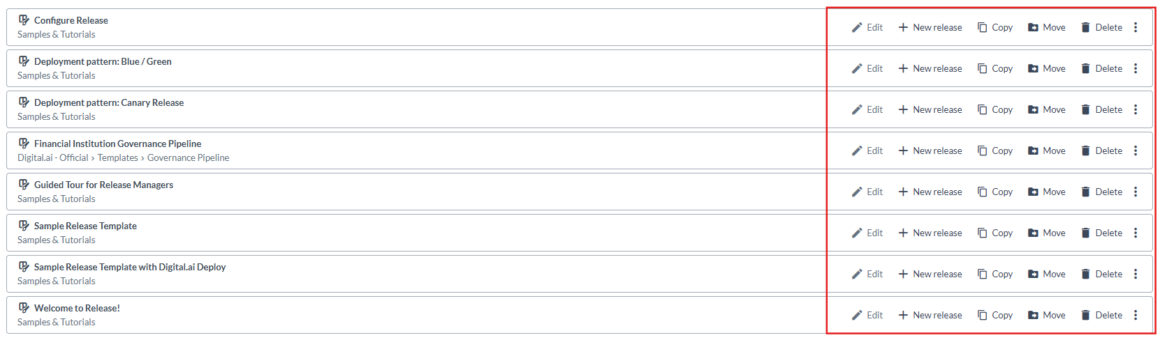Go to Governance Pipeline folder breadcrumb
The height and width of the screenshot is (340, 1160).
[x=188, y=158]
